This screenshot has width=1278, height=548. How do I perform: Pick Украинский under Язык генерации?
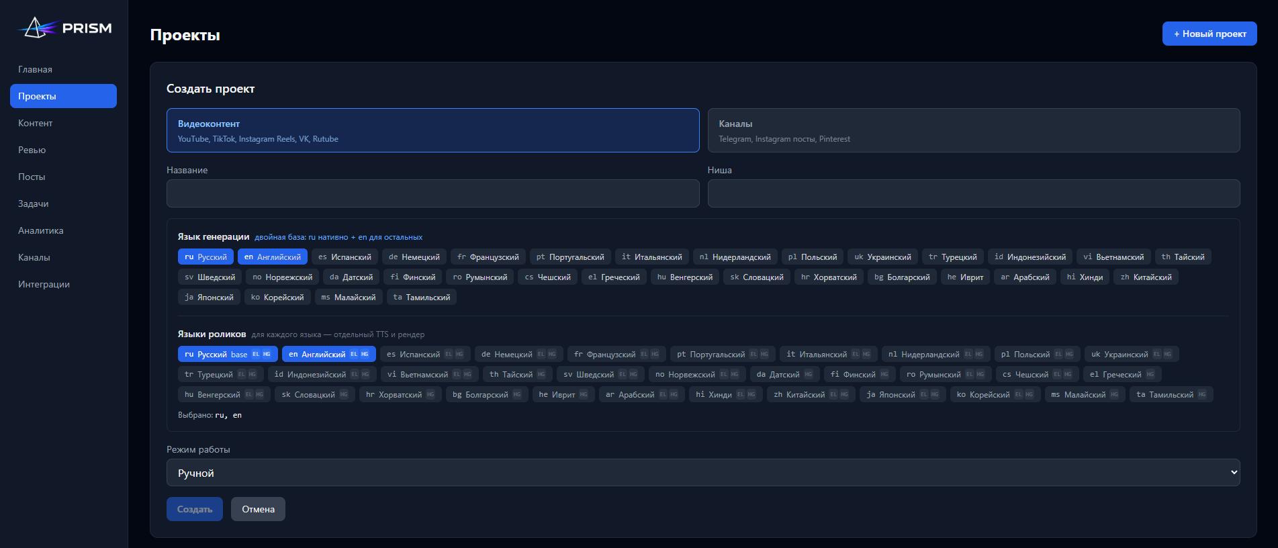click(883, 257)
